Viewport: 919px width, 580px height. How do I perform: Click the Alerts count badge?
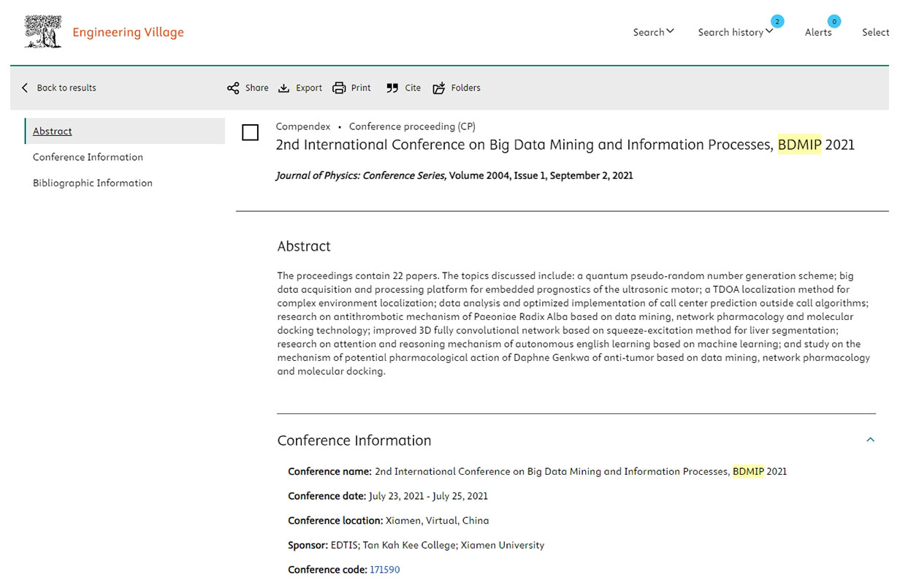(x=834, y=21)
